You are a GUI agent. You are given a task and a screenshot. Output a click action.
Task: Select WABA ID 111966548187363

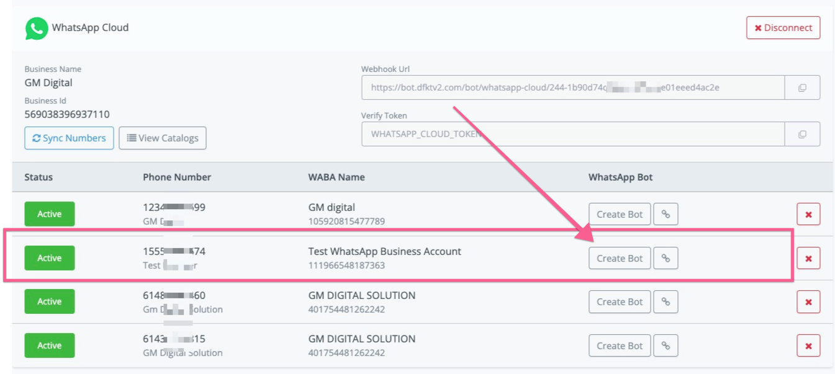(x=346, y=265)
